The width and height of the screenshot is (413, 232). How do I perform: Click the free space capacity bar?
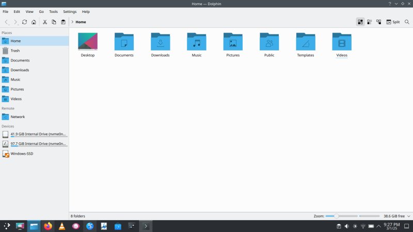click(x=370, y=216)
